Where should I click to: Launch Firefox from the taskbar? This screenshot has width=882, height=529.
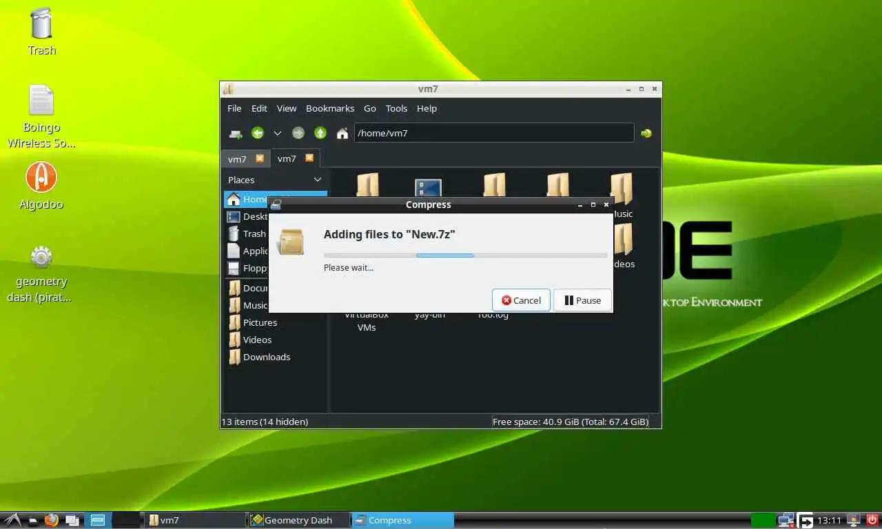52,520
